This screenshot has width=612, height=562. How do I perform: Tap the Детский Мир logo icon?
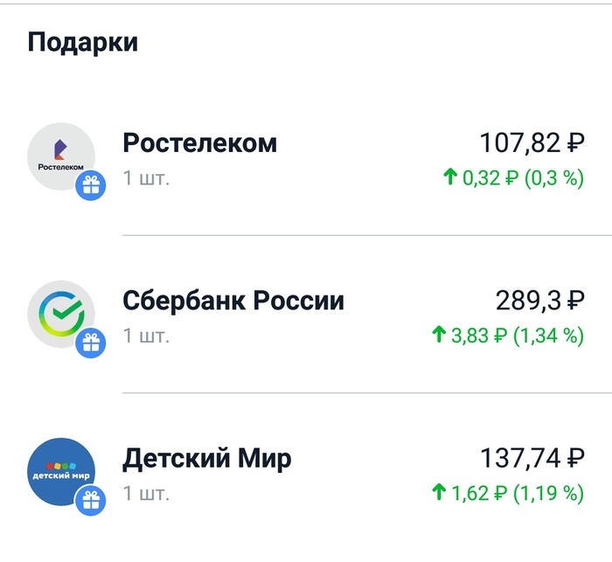(x=61, y=472)
